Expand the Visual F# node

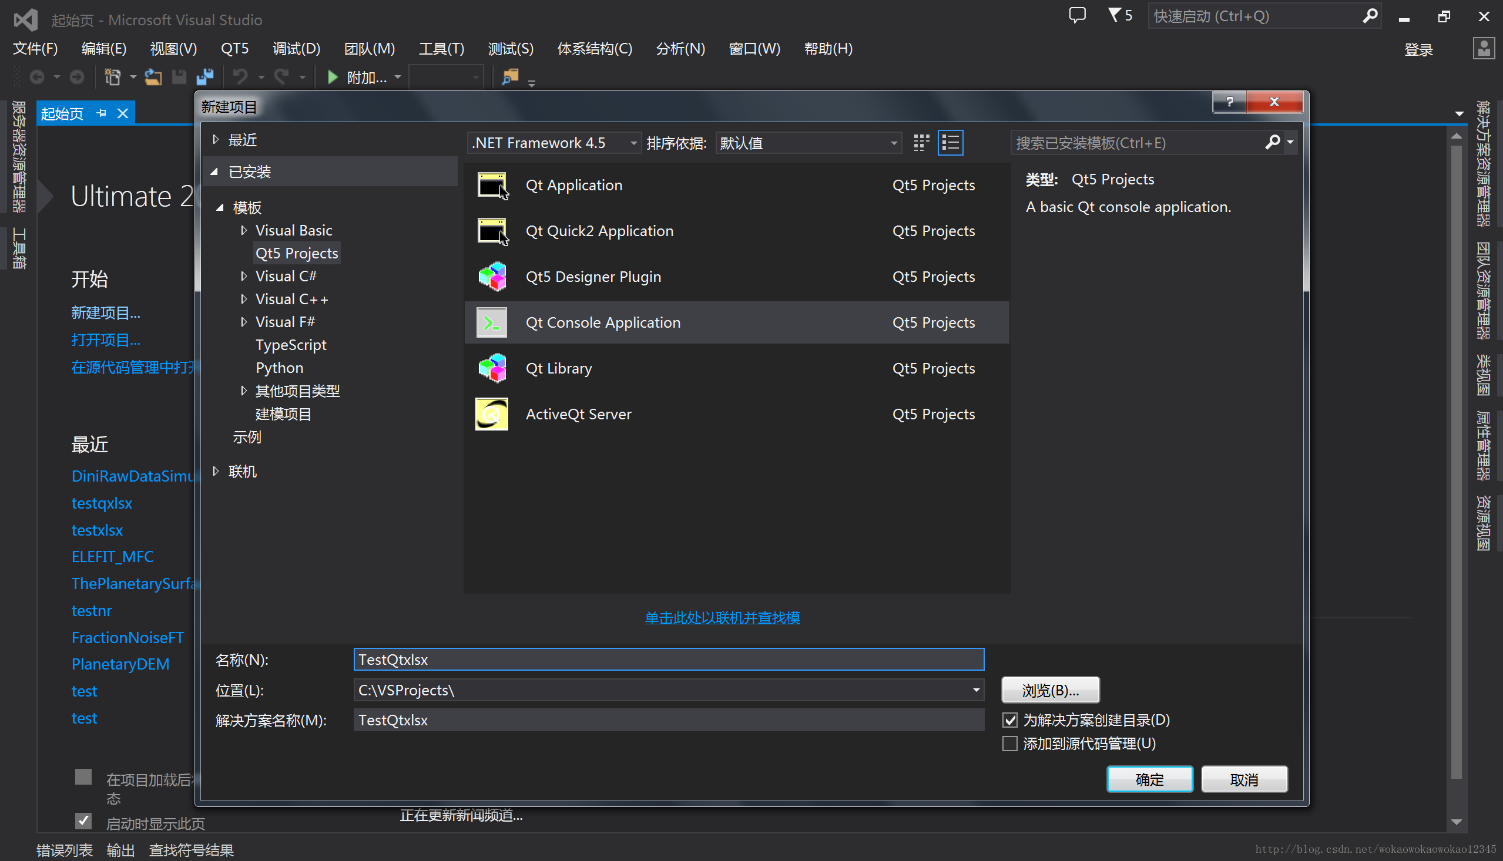point(244,322)
